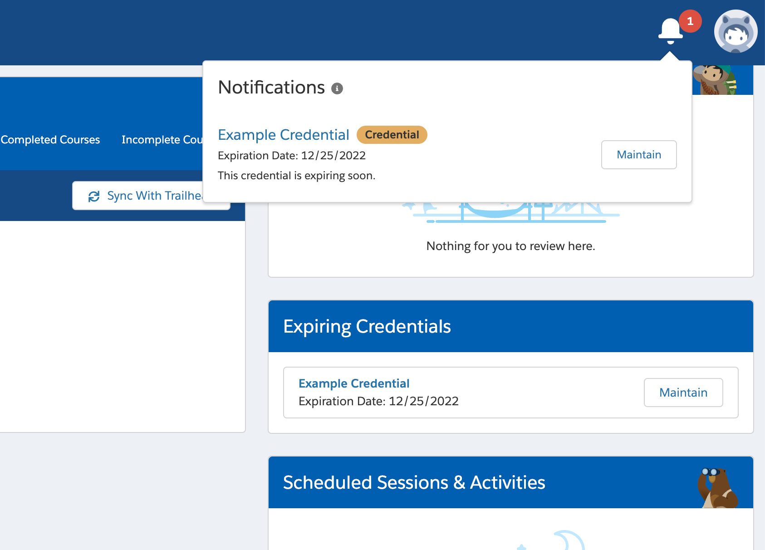765x550 pixels.
Task: Click the Scheduled Sessions & Activities heading
Action: point(414,482)
